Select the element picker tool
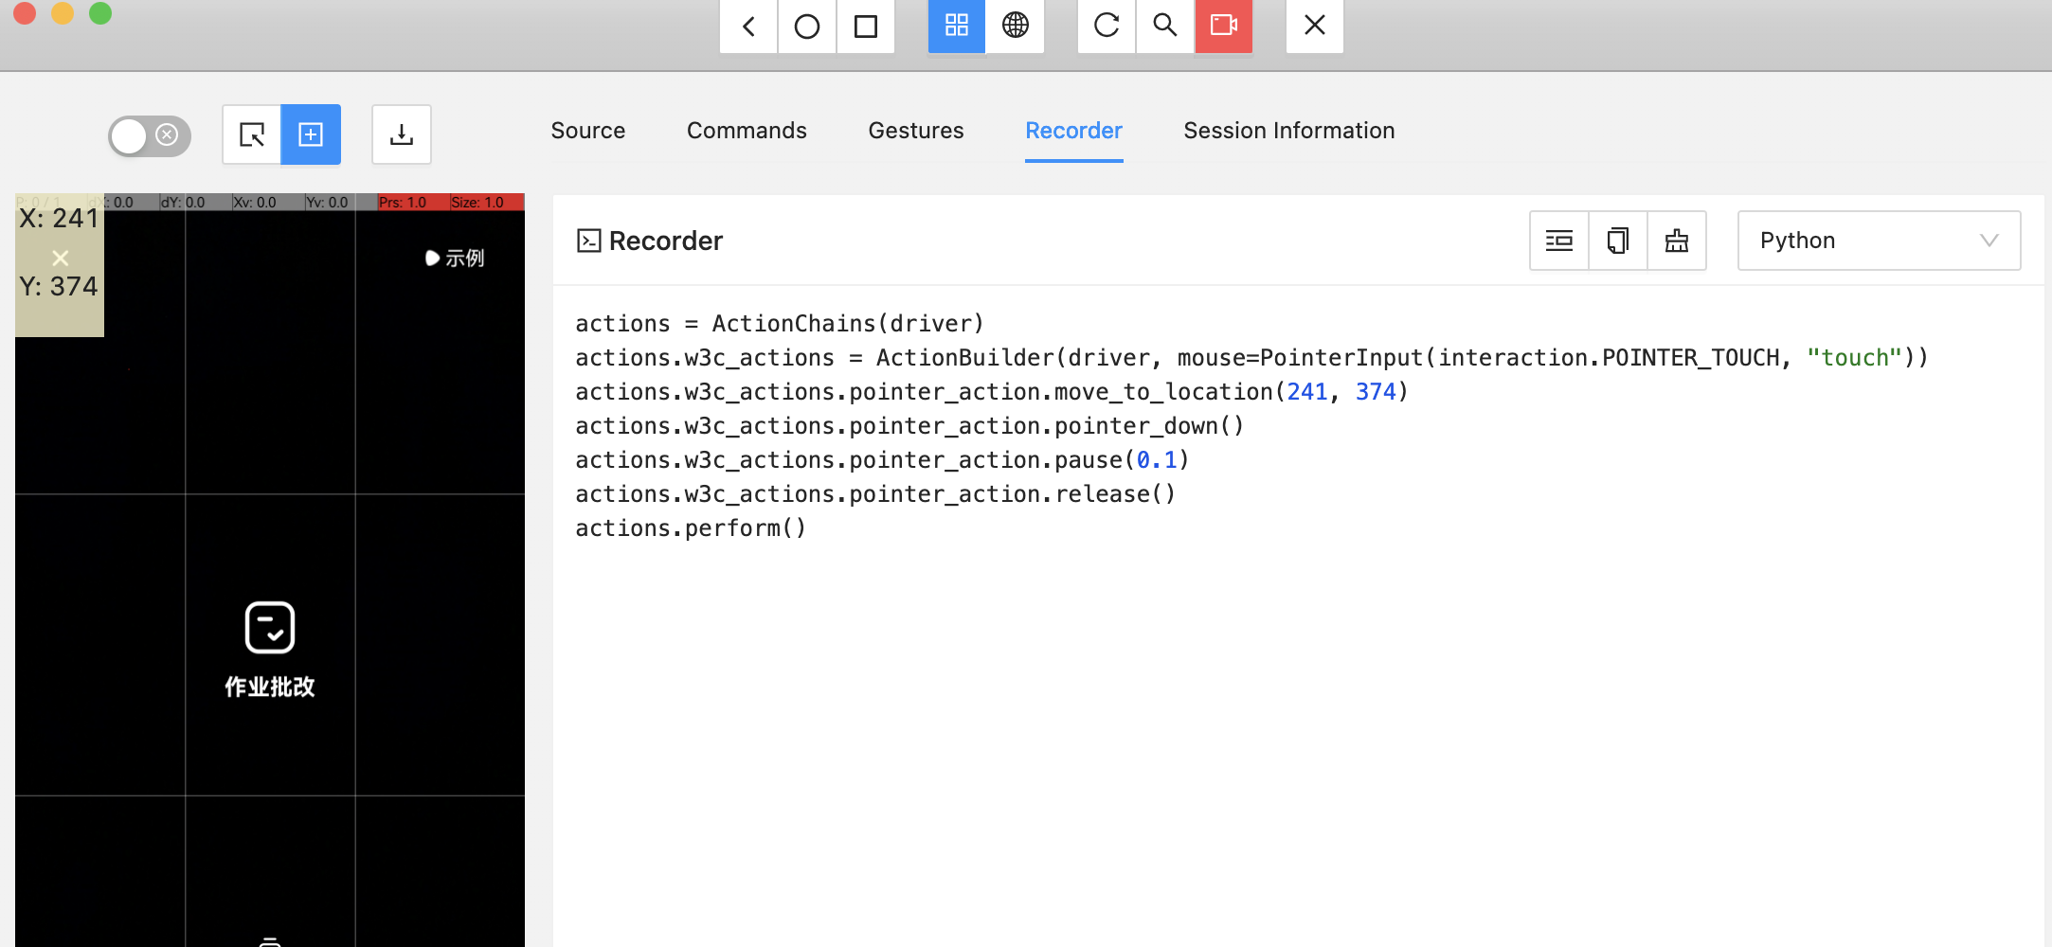This screenshot has width=2052, height=947. coord(250,134)
